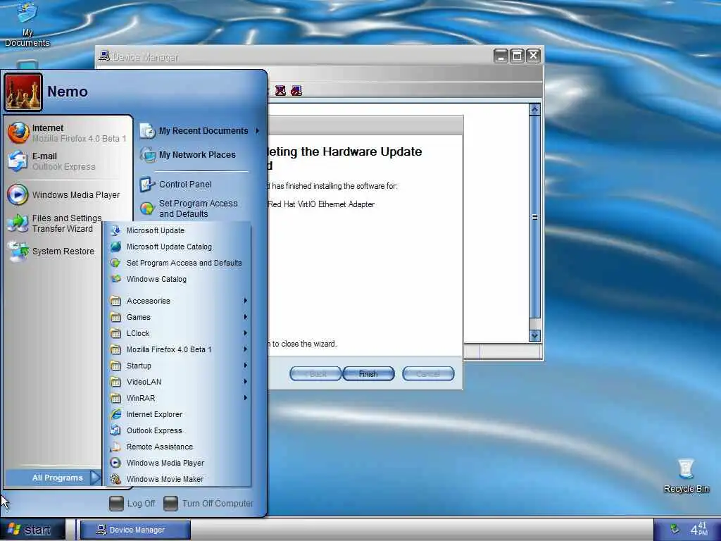Click the Back button in wizard
The width and height of the screenshot is (721, 541).
[x=315, y=374]
